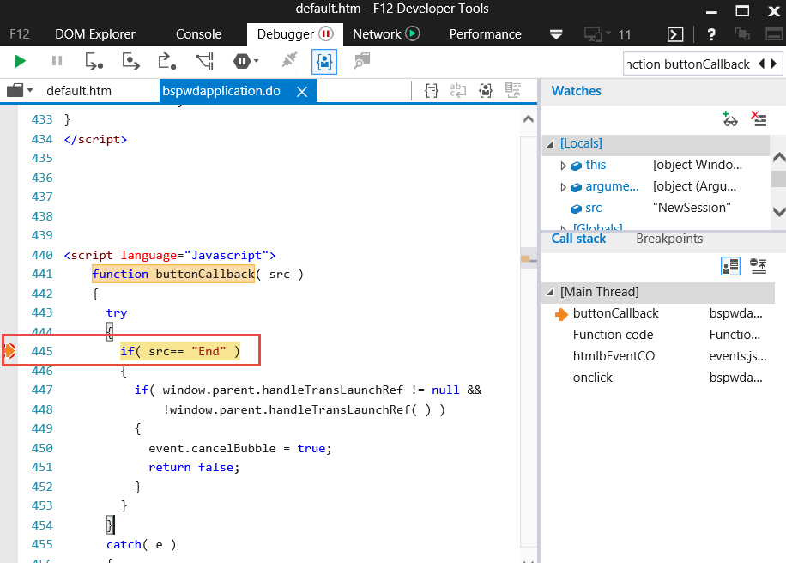Viewport: 786px width, 563px height.
Task: Expand the arguments variable node
Action: (x=563, y=187)
